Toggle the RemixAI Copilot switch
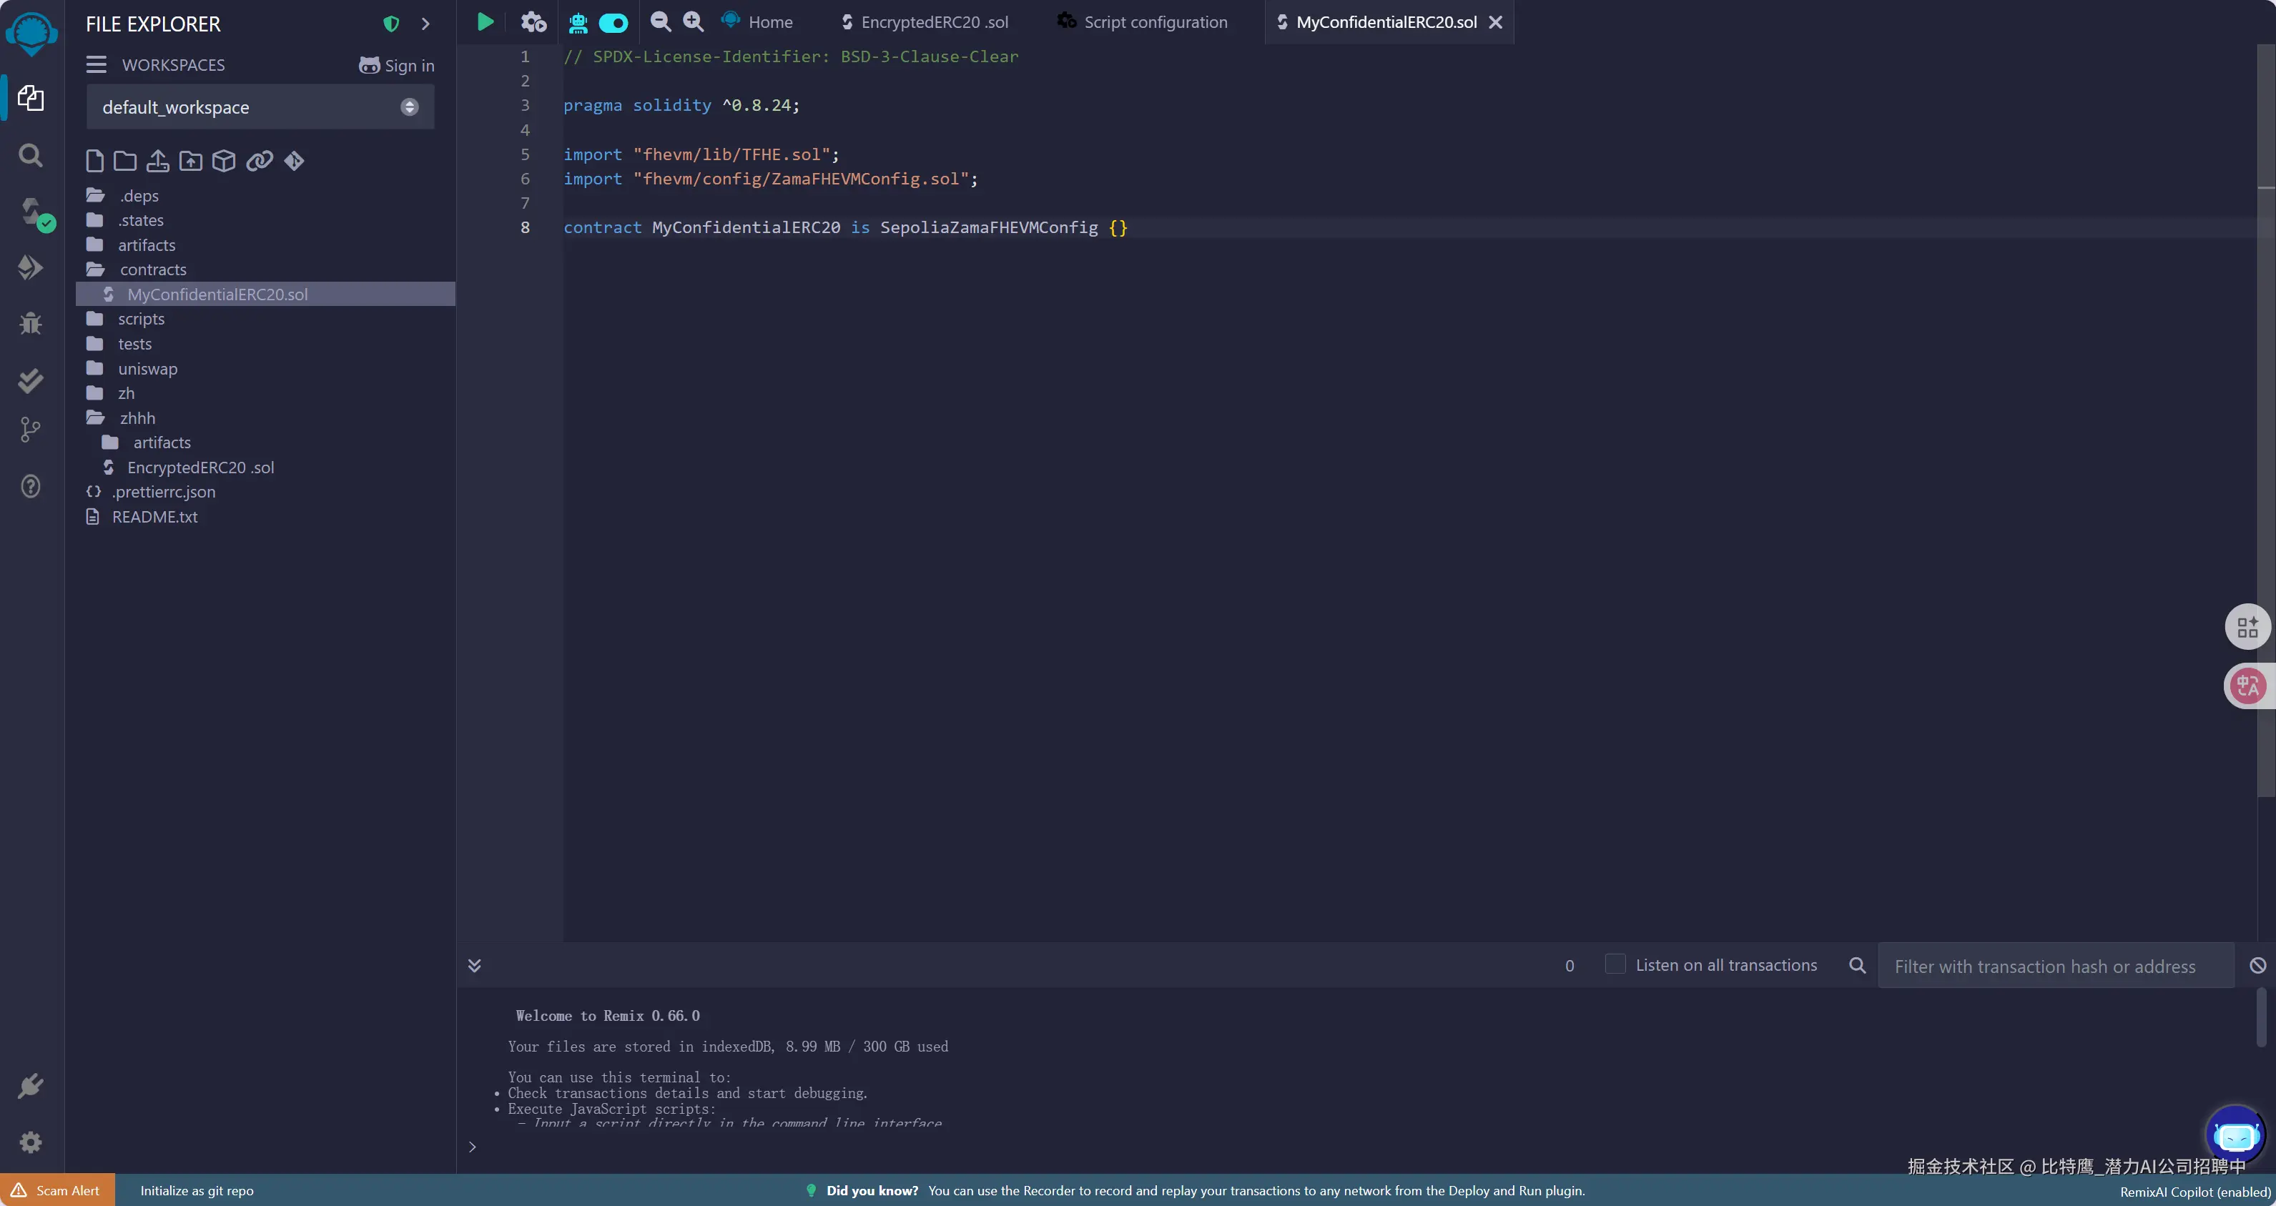Image resolution: width=2276 pixels, height=1206 pixels. point(612,23)
